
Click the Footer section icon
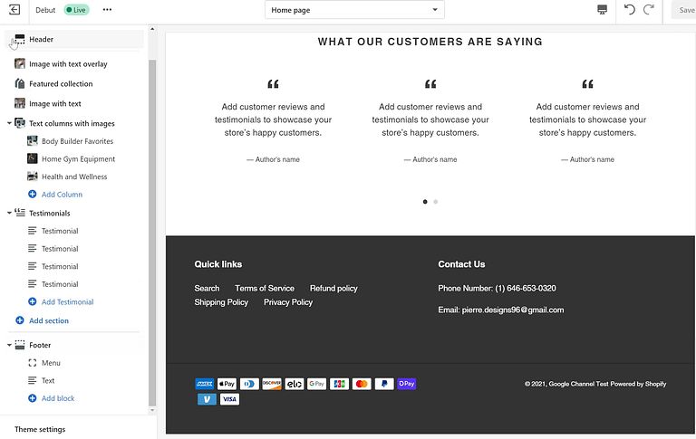coord(20,345)
